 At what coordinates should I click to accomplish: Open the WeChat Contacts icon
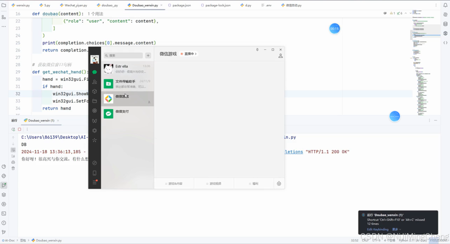click(95, 82)
